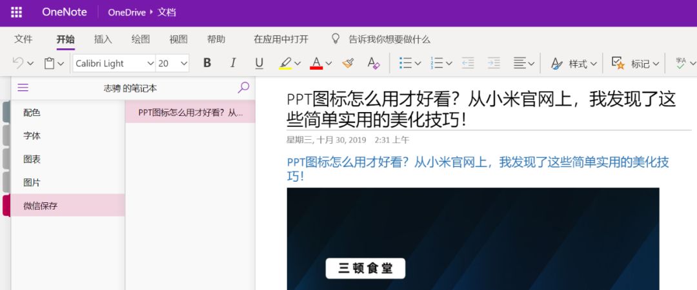Expand the alignment dropdown arrow
Screen dimensions: 697x290
(x=531, y=64)
